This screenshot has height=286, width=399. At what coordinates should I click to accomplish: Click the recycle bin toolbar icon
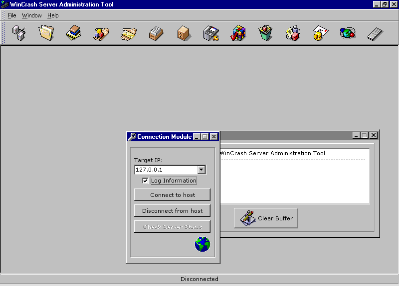pyautogui.click(x=265, y=33)
